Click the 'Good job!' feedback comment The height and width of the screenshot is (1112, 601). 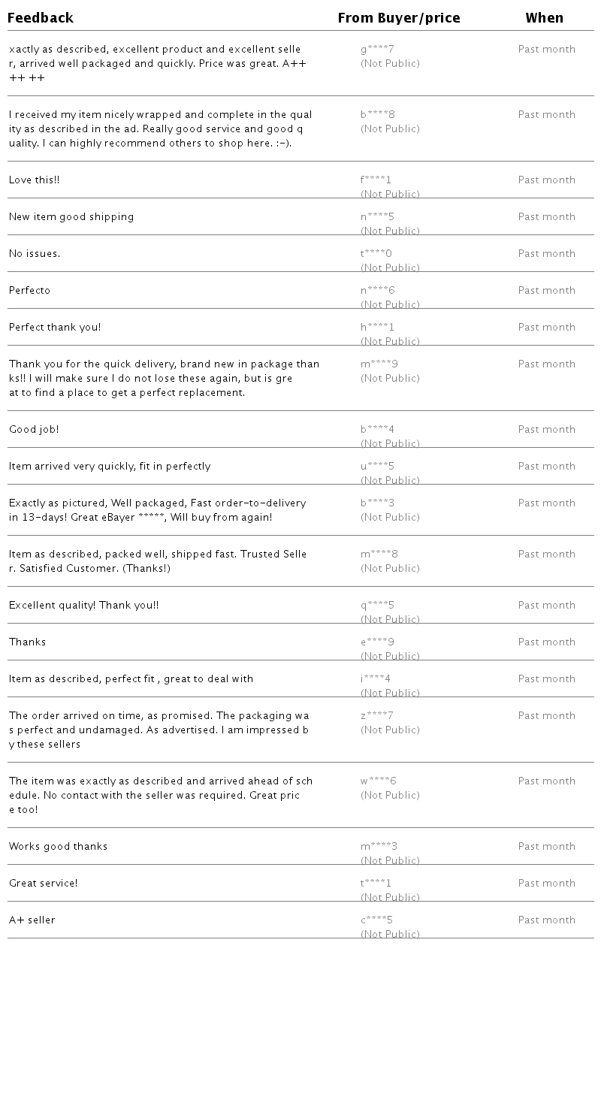point(34,430)
